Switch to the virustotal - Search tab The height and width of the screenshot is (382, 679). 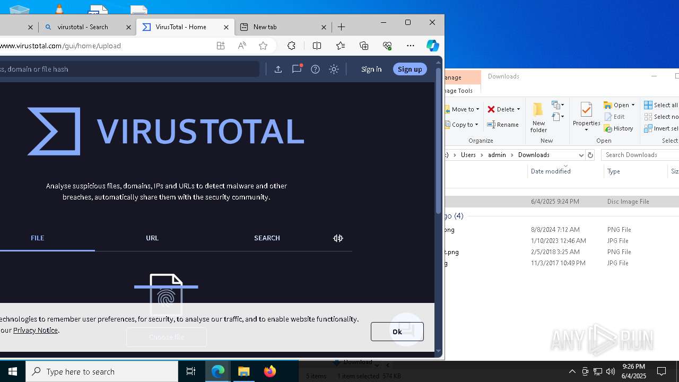point(87,27)
